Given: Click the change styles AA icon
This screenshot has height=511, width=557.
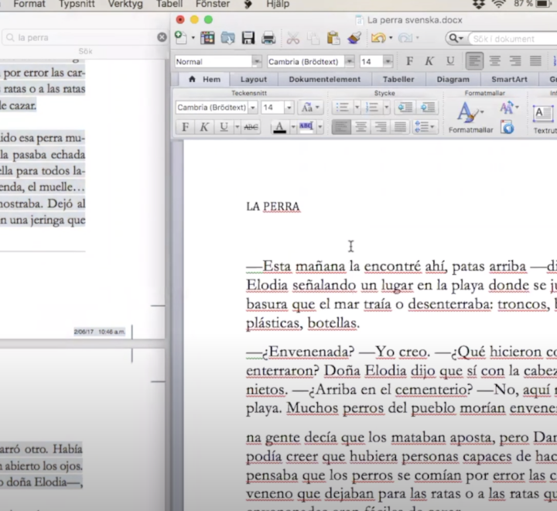Looking at the screenshot, I should (509, 108).
